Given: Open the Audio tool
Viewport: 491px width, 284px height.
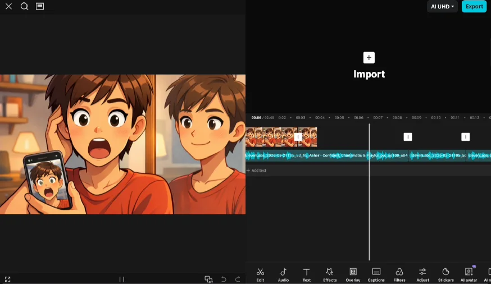Looking at the screenshot, I should [x=283, y=274].
